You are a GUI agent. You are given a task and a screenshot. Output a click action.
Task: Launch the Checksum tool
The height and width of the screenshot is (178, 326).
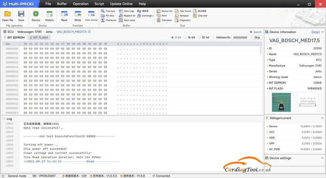(109, 20)
